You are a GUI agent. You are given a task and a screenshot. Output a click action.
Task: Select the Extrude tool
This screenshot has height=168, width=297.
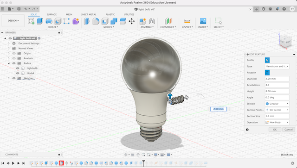tap(40, 21)
